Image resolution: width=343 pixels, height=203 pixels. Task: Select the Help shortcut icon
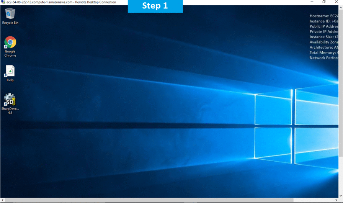[10, 73]
